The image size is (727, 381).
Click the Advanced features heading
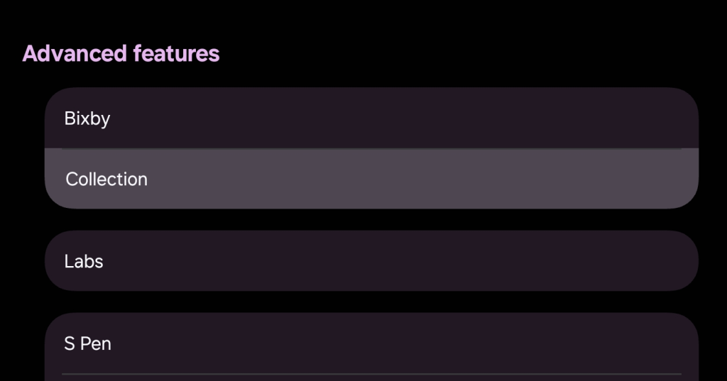(121, 53)
